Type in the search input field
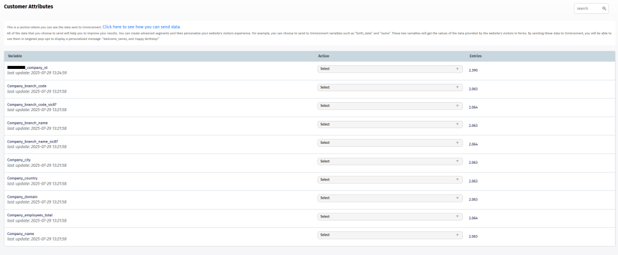Viewport: 618px width, 255px height. tap(588, 8)
